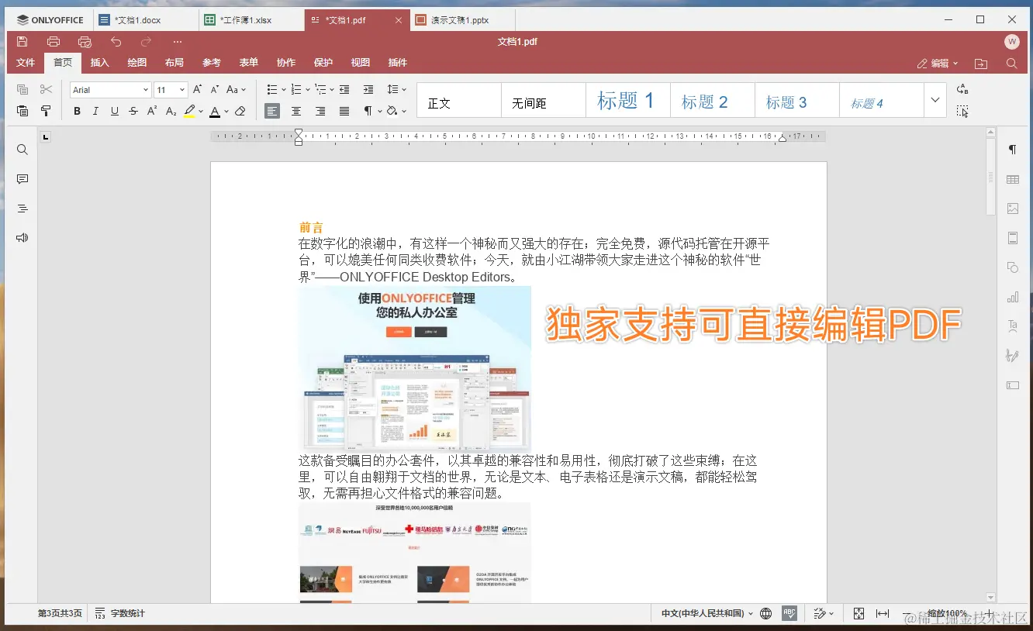1033x631 pixels.
Task: Open paragraph settings in right sidebar
Action: (x=1012, y=150)
